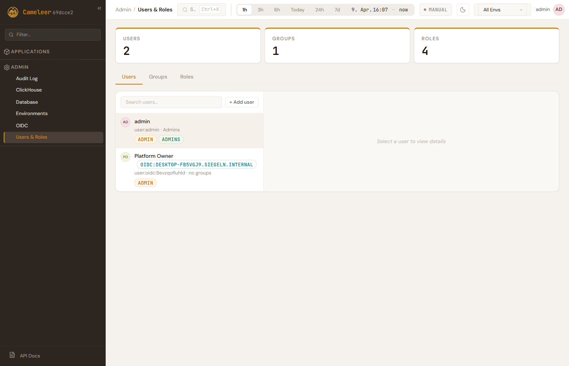Click the Add user button

click(241, 102)
